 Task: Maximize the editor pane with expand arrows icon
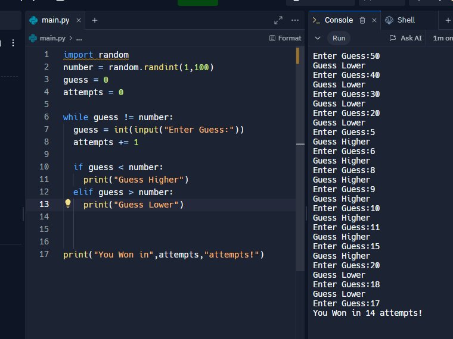point(278,20)
